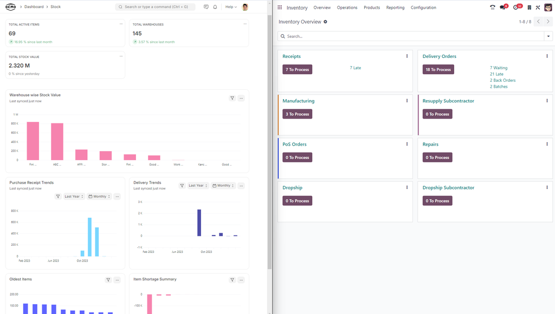The height and width of the screenshot is (314, 555).
Task: Open the ellipsis menu on Total Warehouses card
Action: coord(245,24)
